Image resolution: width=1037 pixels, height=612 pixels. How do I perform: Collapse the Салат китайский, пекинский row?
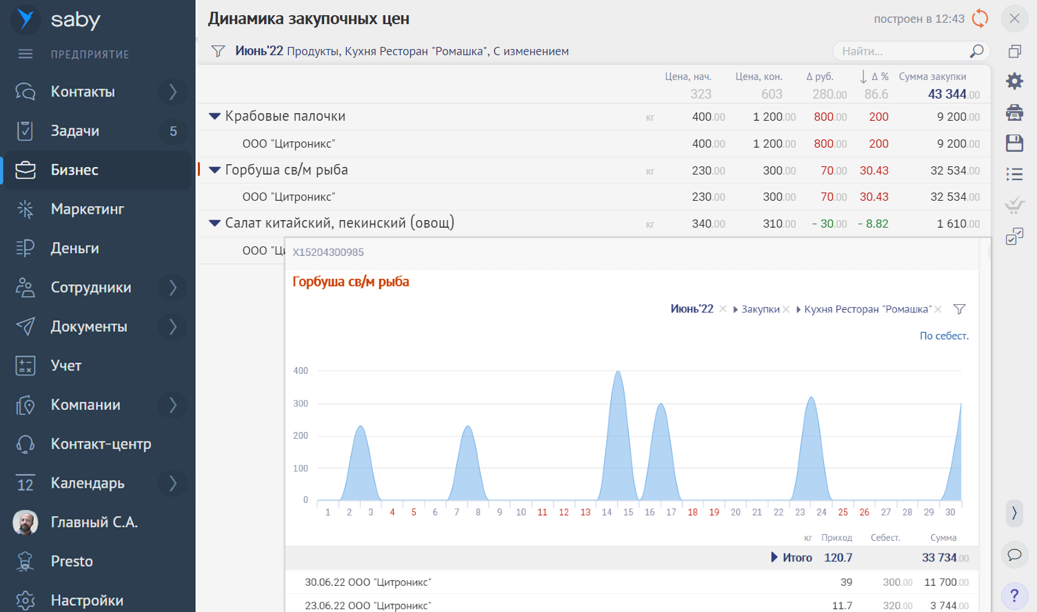point(214,223)
